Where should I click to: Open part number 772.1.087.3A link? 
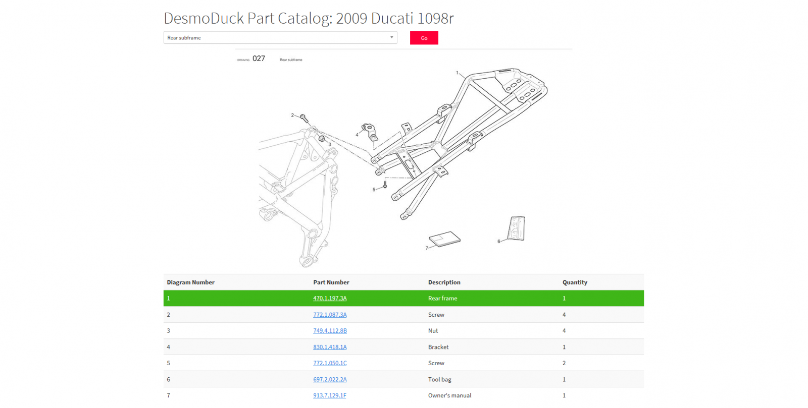[330, 315]
